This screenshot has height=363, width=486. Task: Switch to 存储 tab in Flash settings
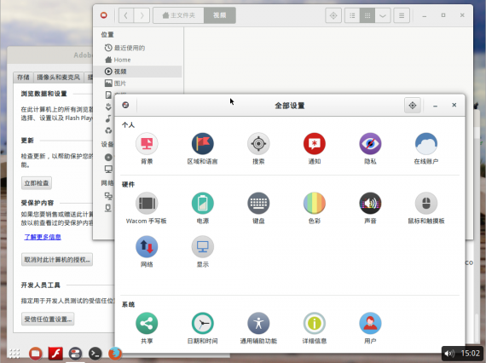23,78
